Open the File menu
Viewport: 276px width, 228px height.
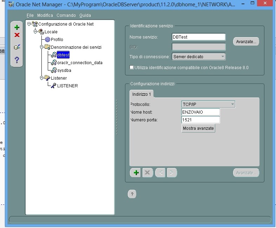(x=30, y=15)
